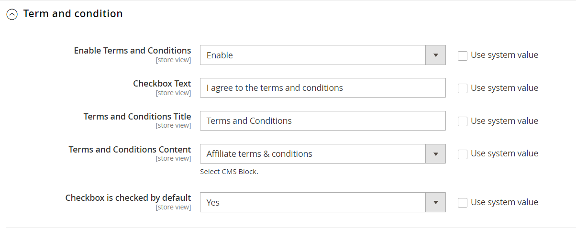Click the dropdown arrow beside the Yes value
This screenshot has width=576, height=230.
(x=435, y=202)
